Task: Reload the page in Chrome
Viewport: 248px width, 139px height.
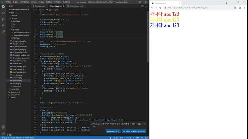Action: point(160,8)
